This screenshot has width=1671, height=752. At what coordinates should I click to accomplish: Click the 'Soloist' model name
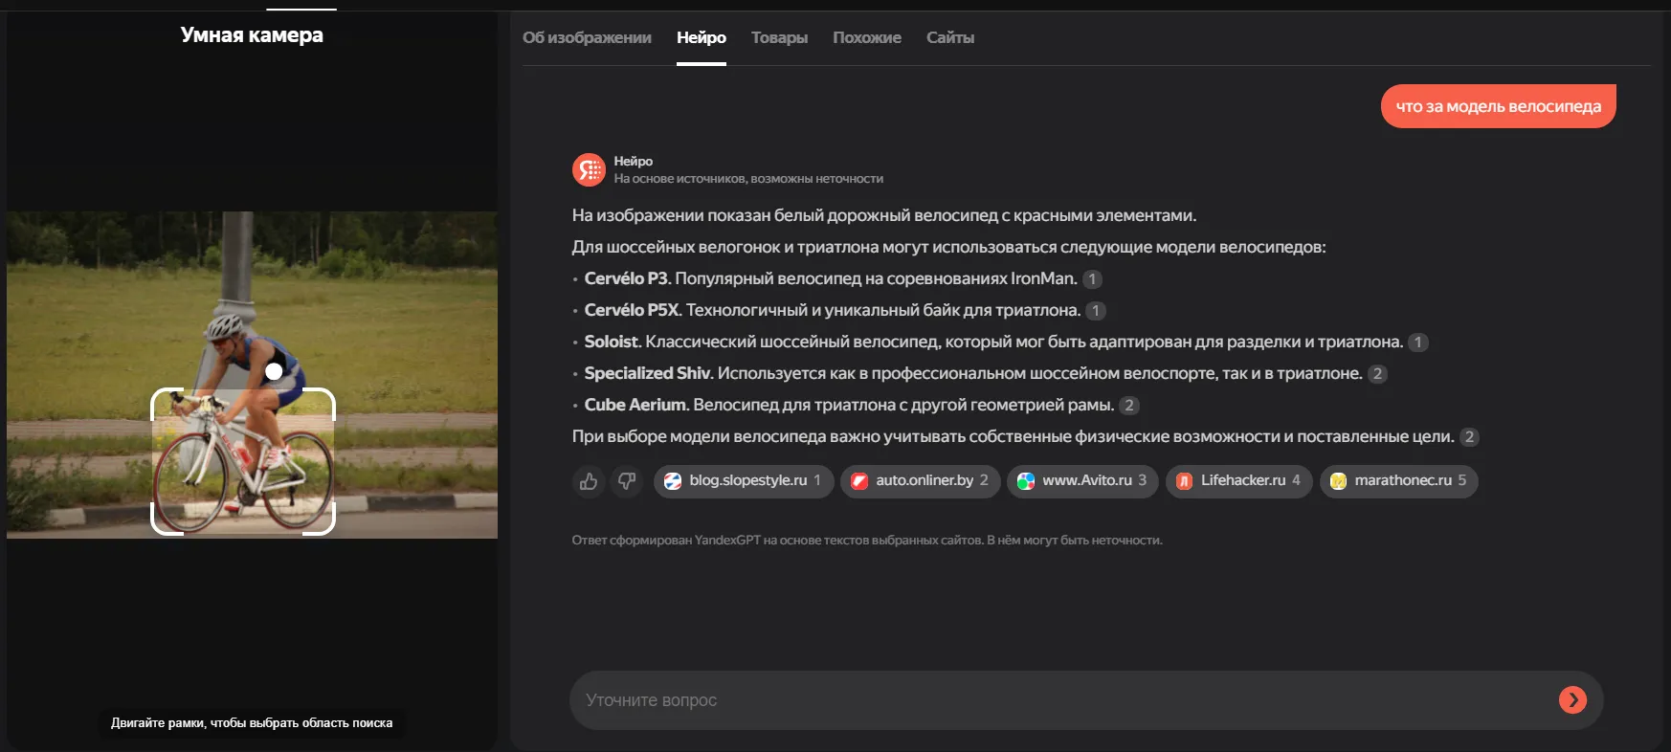[x=611, y=342]
